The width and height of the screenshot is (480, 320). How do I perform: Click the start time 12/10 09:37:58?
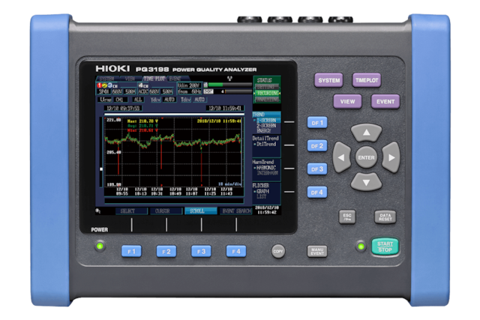(123, 108)
